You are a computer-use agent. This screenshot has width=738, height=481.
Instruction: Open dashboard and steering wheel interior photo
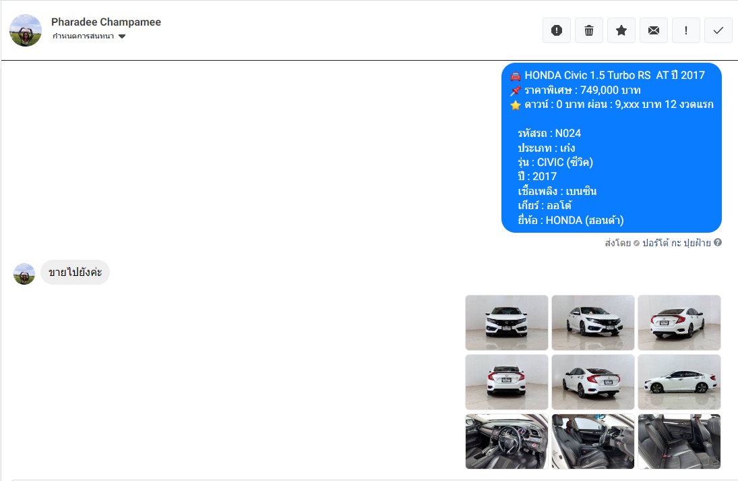[507, 441]
